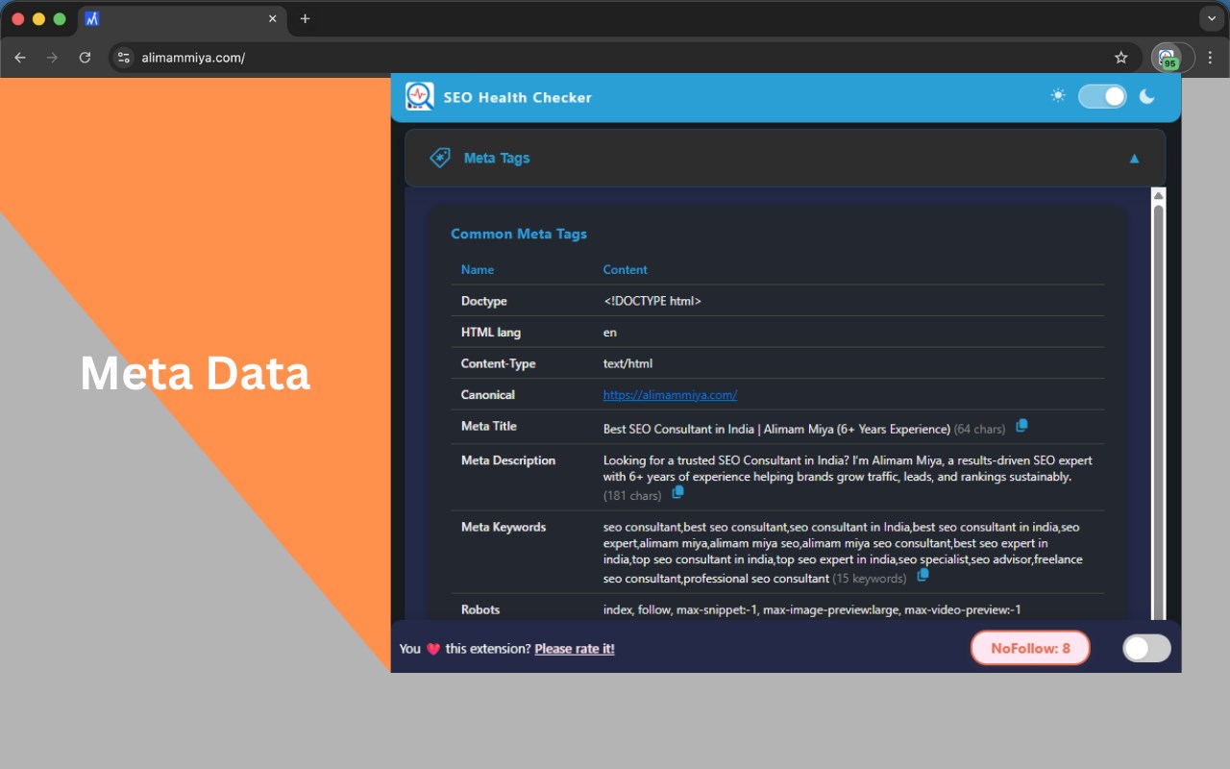The image size is (1230, 769).
Task: Bookmark this page with the star icon
Action: tap(1120, 58)
